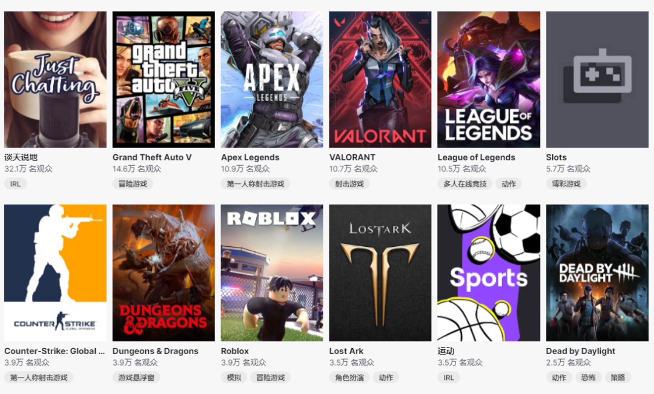The width and height of the screenshot is (654, 394).
Task: Select the 恐怖 tag under Dead by Daylight
Action: click(588, 377)
